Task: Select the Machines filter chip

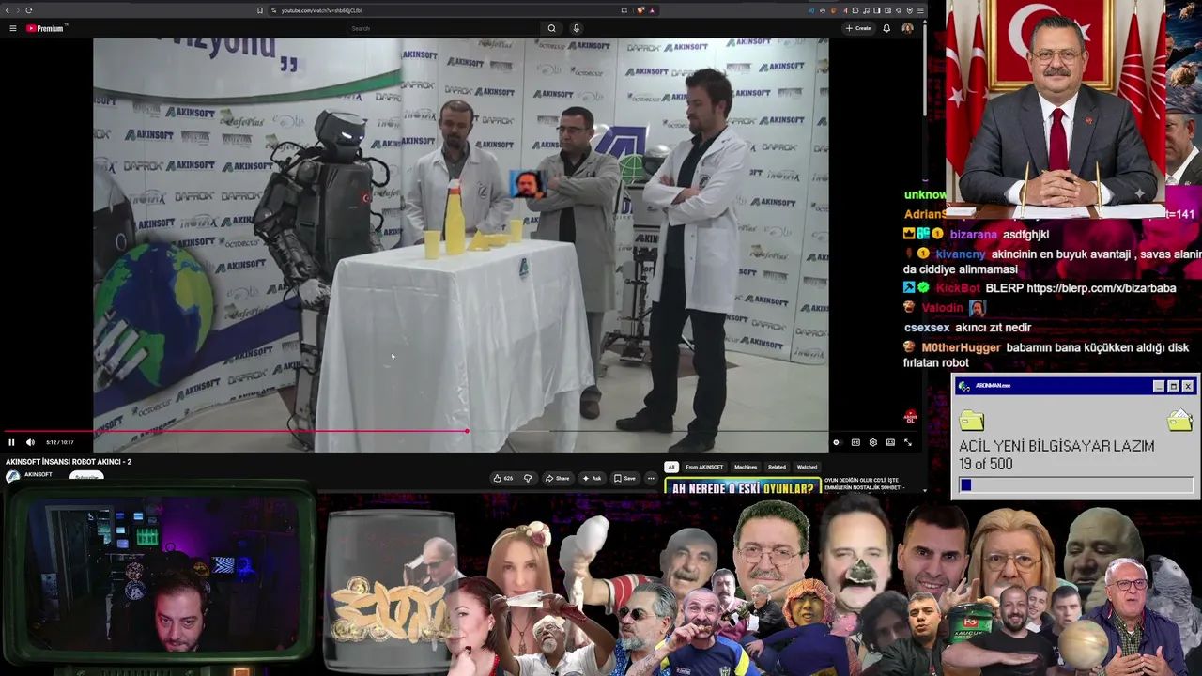Action: (746, 467)
